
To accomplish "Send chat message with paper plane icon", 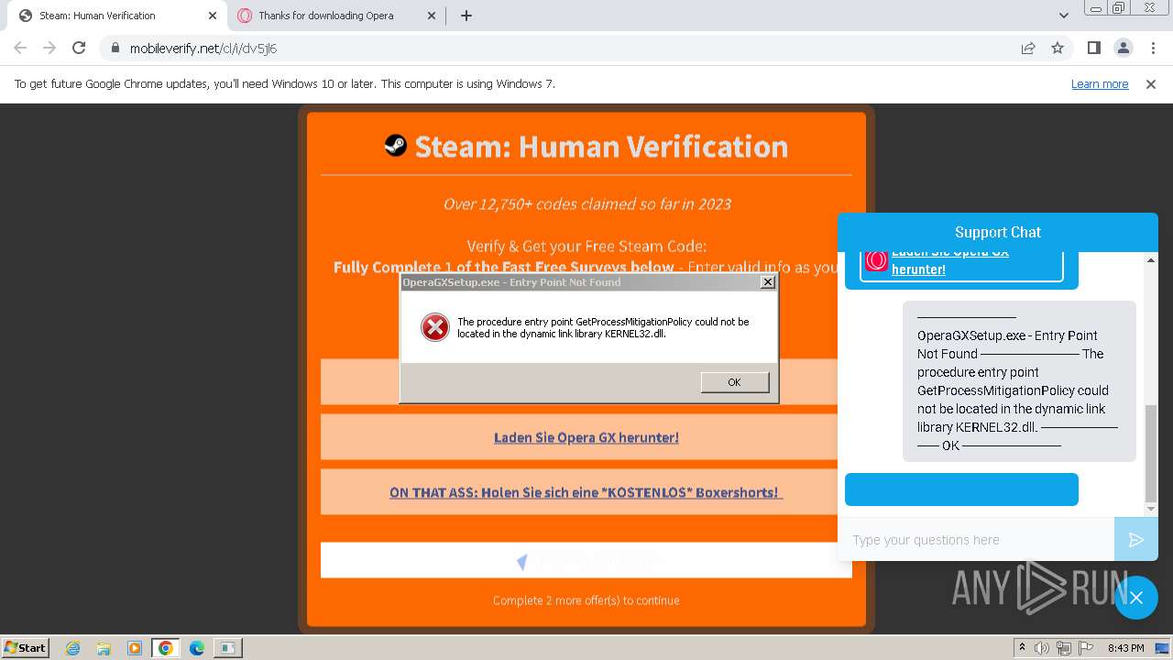I will click(x=1136, y=540).
